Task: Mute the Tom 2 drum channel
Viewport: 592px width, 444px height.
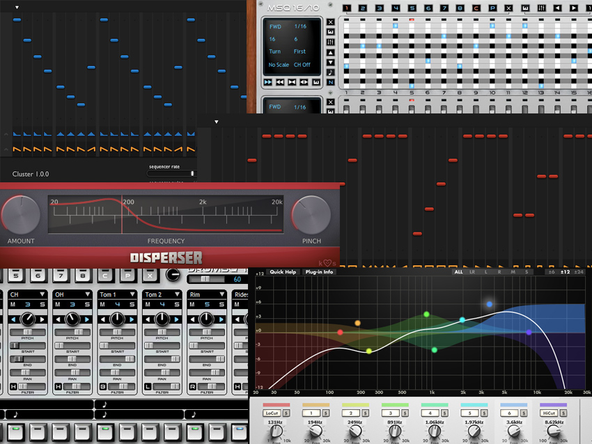Action: pyautogui.click(x=148, y=304)
